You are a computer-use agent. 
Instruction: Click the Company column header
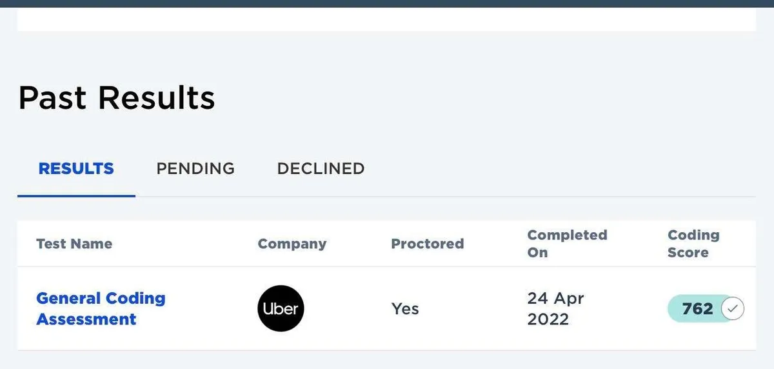pyautogui.click(x=292, y=244)
